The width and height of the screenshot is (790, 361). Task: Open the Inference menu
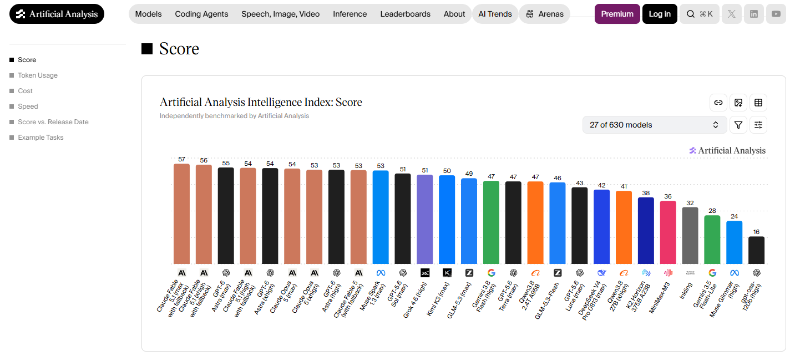coord(350,14)
